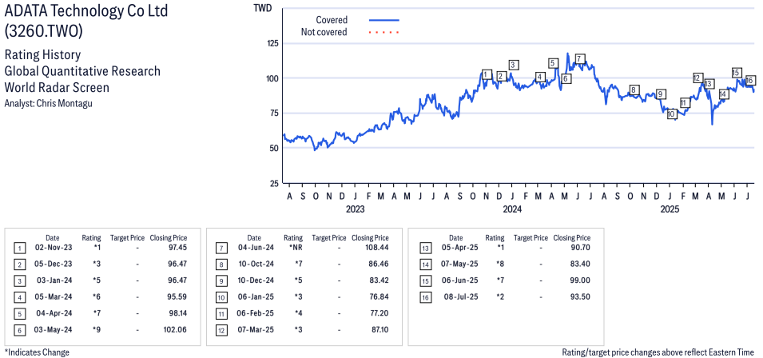This screenshot has height=358, width=763.
Task: Click the TWD axis unit label
Action: (x=262, y=8)
